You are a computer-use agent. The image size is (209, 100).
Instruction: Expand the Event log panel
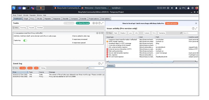click(102, 64)
